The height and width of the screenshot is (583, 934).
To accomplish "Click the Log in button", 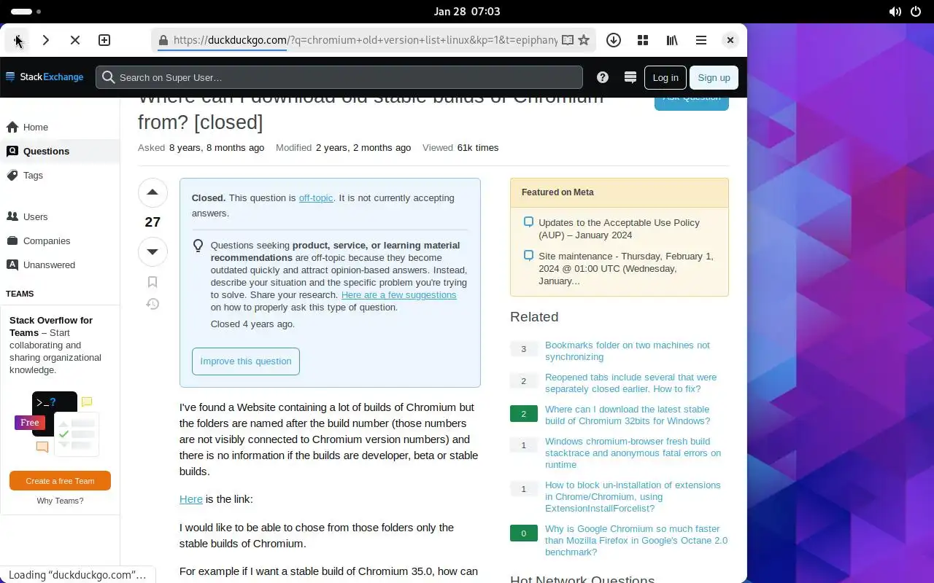I will tap(665, 77).
